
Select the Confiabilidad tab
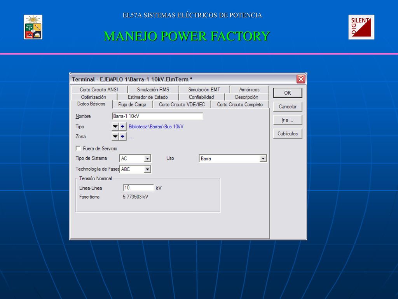pyautogui.click(x=201, y=97)
